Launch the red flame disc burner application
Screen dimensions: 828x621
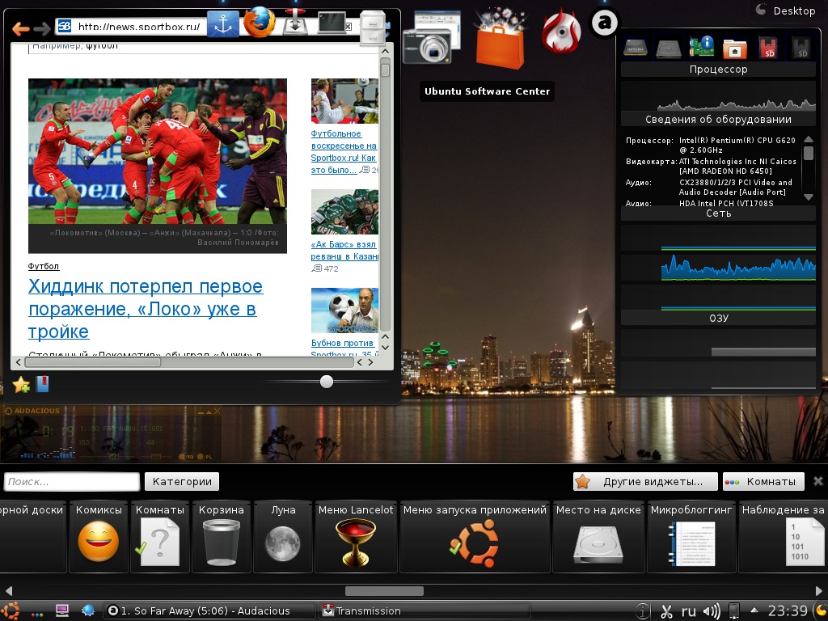(561, 31)
